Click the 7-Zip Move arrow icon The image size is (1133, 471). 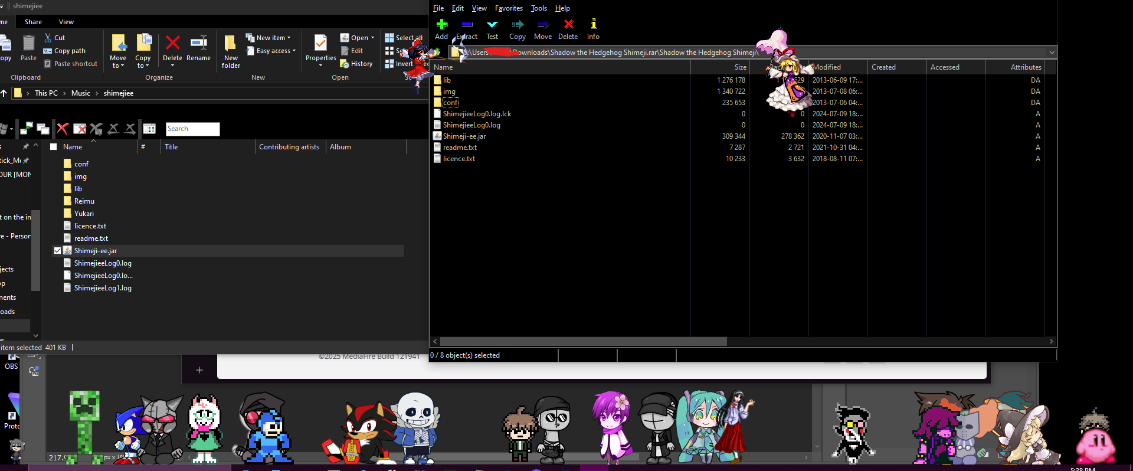pos(543,25)
